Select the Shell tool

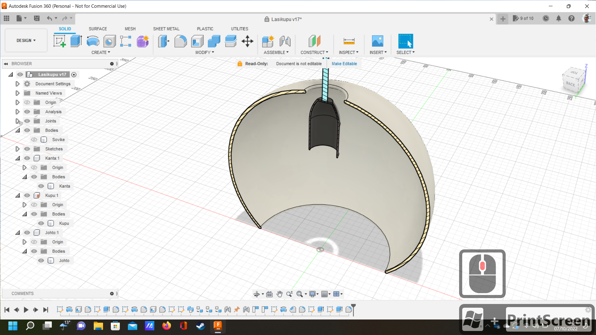coord(197,41)
